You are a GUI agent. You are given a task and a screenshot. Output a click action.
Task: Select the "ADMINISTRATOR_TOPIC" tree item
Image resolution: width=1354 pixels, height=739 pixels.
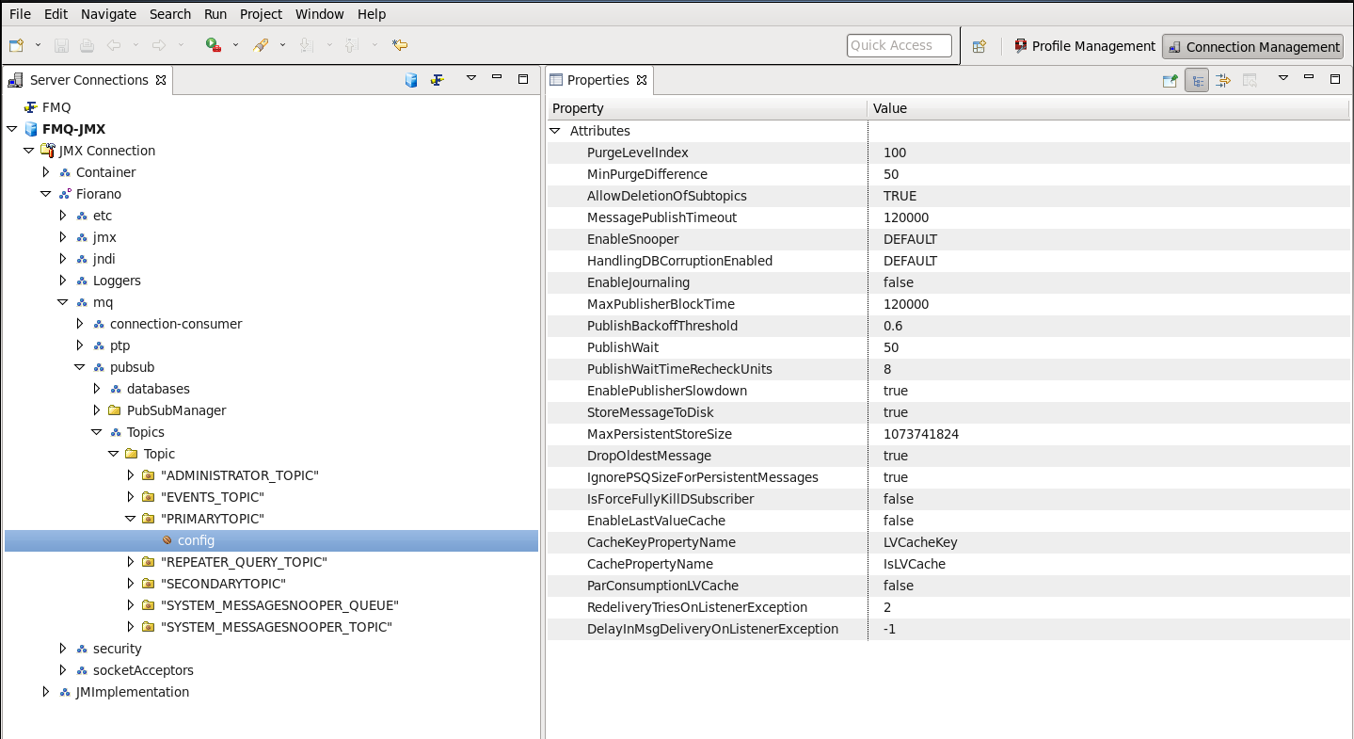(x=240, y=475)
